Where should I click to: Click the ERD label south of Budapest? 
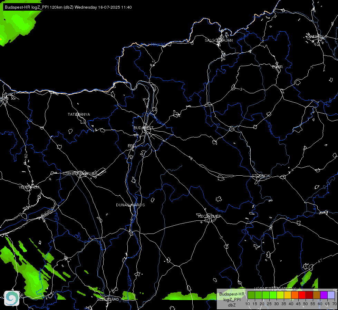click(132, 146)
